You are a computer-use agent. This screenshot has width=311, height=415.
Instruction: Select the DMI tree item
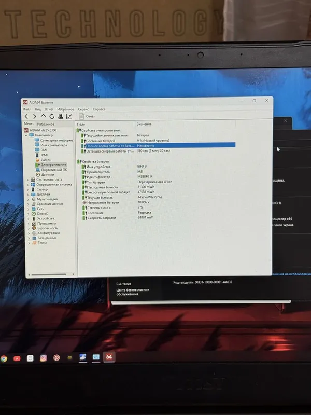41,150
